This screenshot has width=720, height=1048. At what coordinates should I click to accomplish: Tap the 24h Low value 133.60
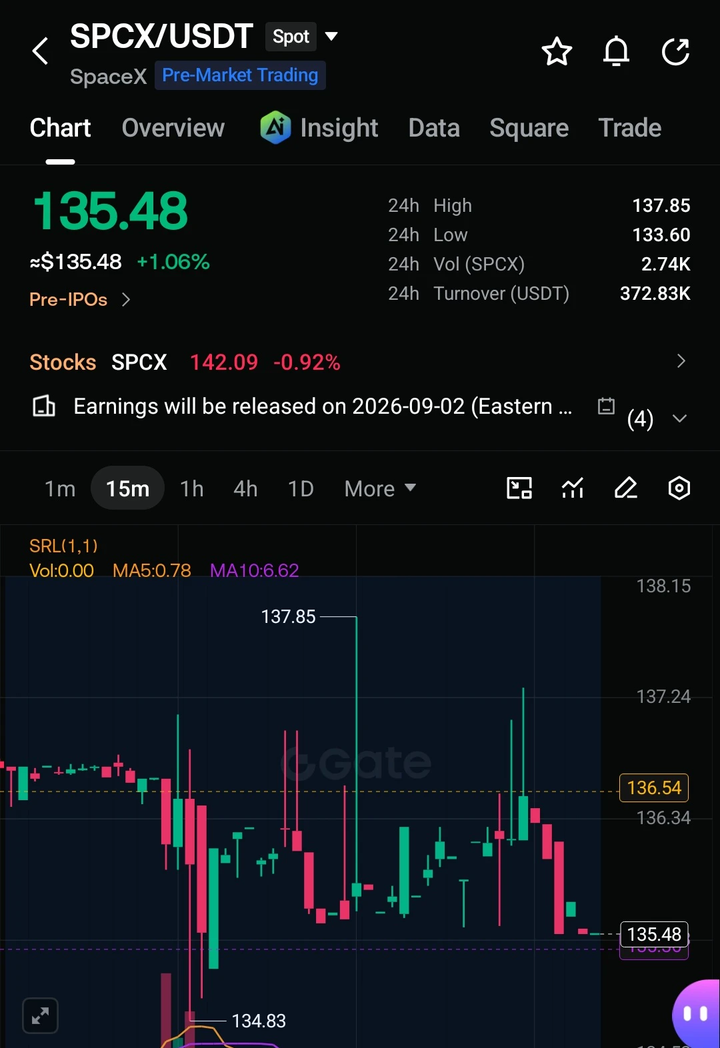661,235
